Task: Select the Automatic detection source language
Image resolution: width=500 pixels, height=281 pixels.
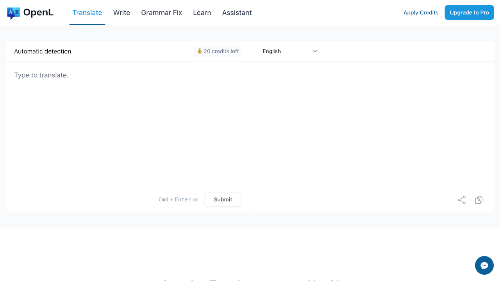Action: click(x=43, y=51)
